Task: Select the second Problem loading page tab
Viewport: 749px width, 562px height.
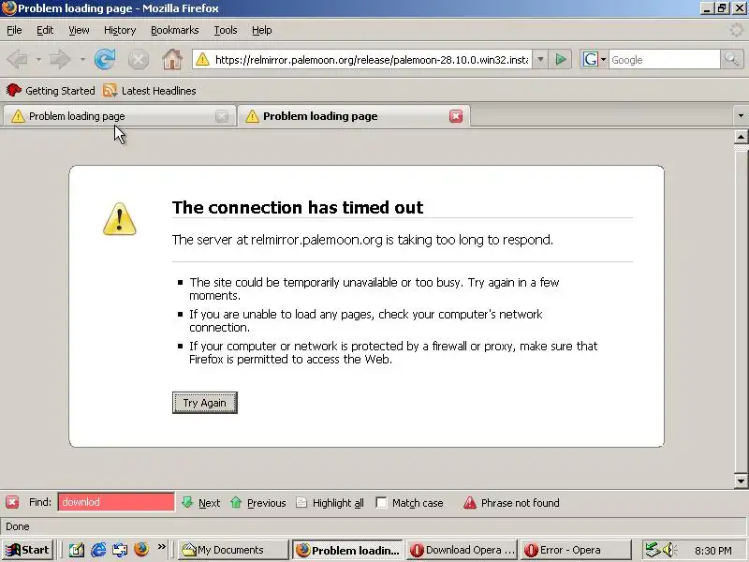Action: (x=354, y=116)
